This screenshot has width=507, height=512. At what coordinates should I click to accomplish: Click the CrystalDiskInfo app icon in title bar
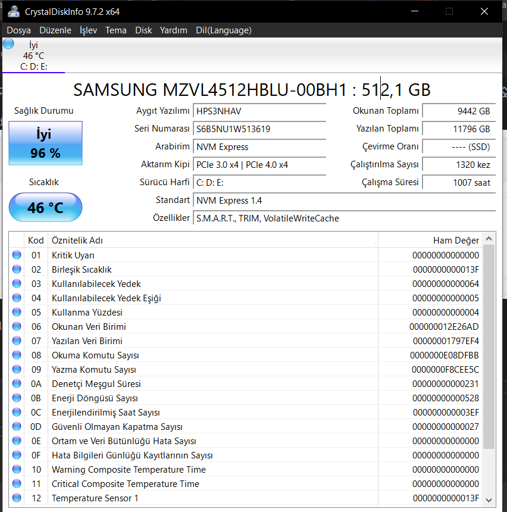(14, 11)
